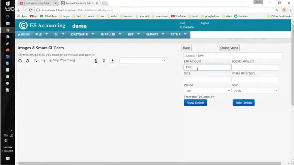Open Action Center notification icon

8,159
